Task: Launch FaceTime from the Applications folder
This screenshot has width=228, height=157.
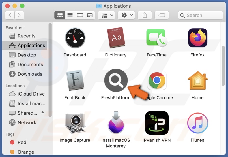Action: click(x=157, y=37)
